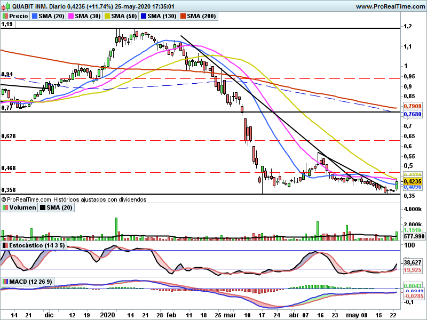The width and height of the screenshot is (427, 320).
Task: Click the 0,628 dashed level label
Action: click(9, 136)
